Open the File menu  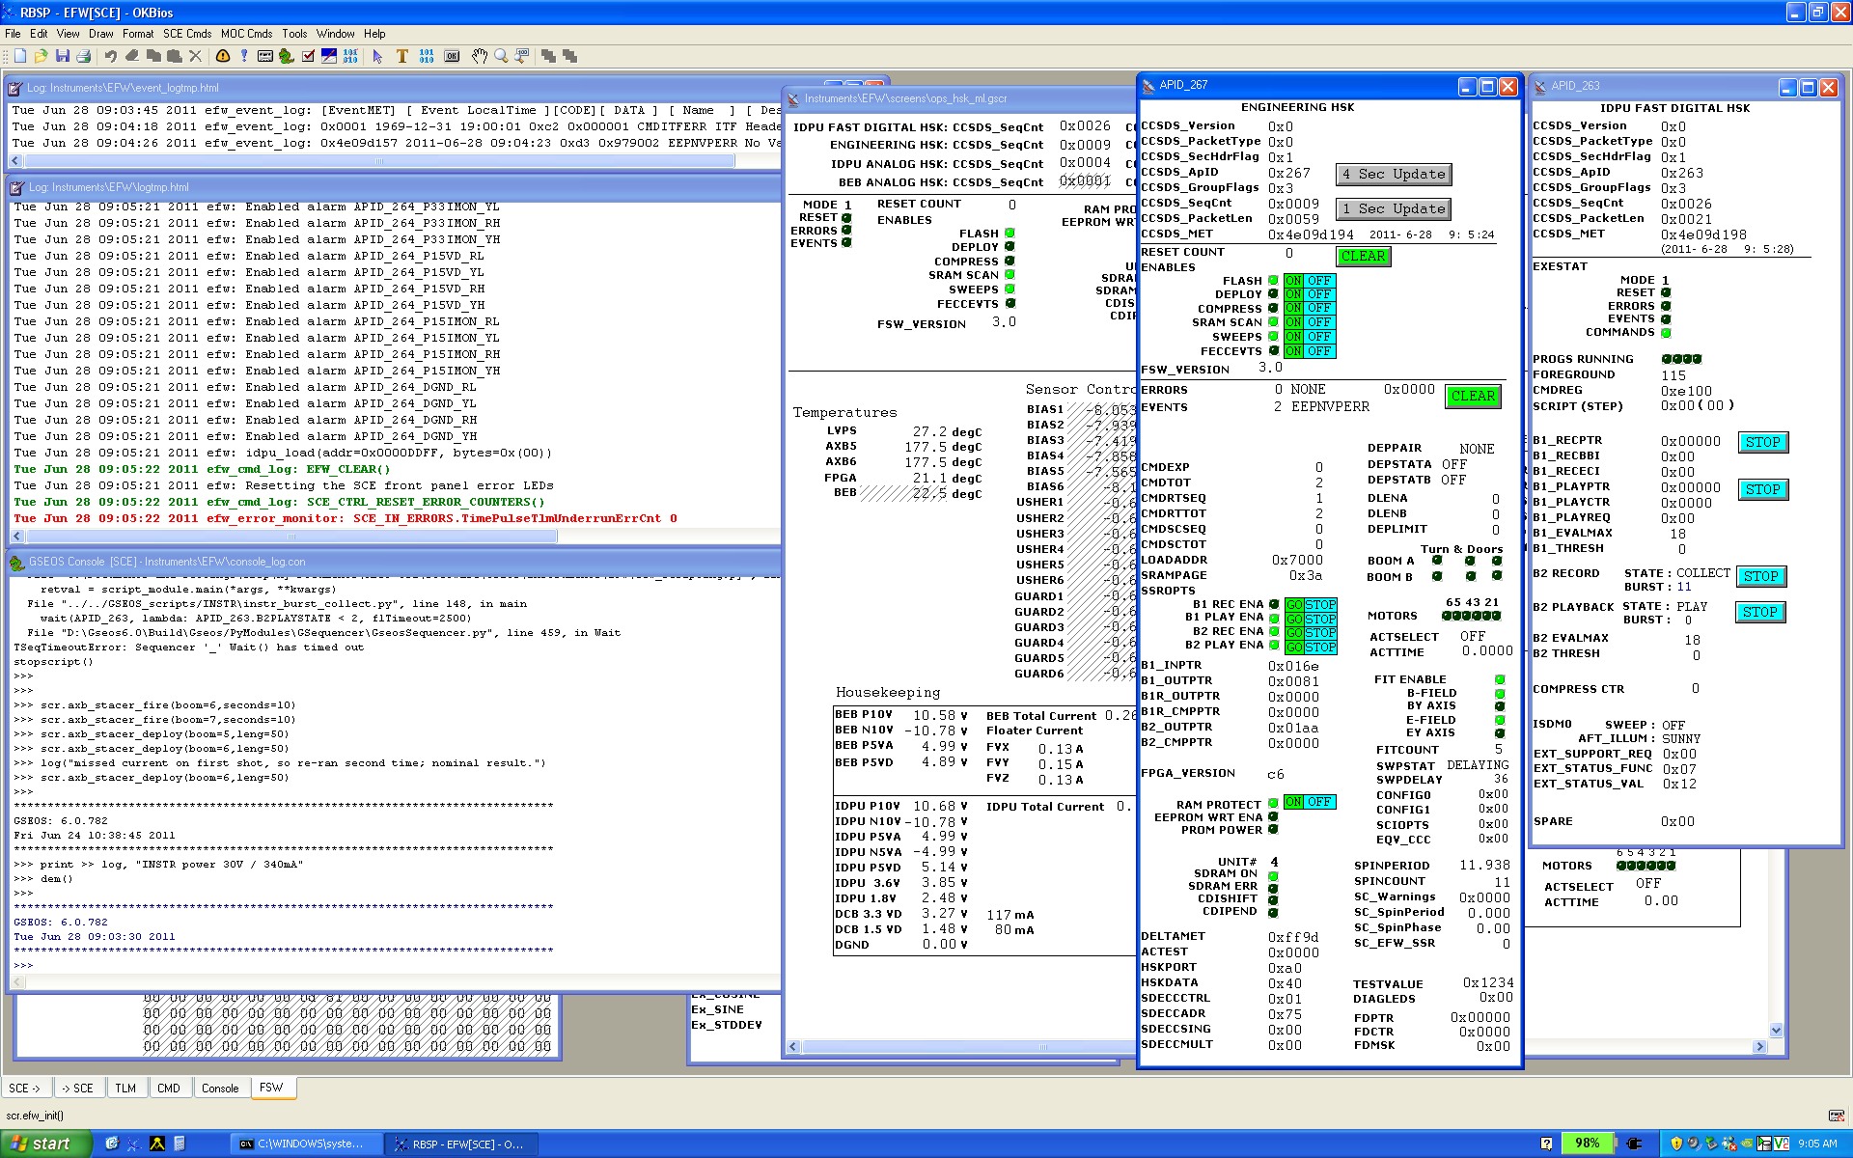13,33
